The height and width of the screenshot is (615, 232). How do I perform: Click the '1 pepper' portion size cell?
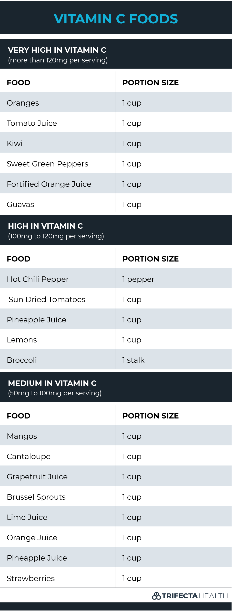coord(138,279)
